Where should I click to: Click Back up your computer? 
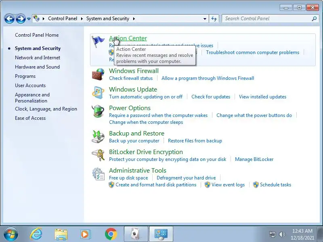[x=134, y=141]
